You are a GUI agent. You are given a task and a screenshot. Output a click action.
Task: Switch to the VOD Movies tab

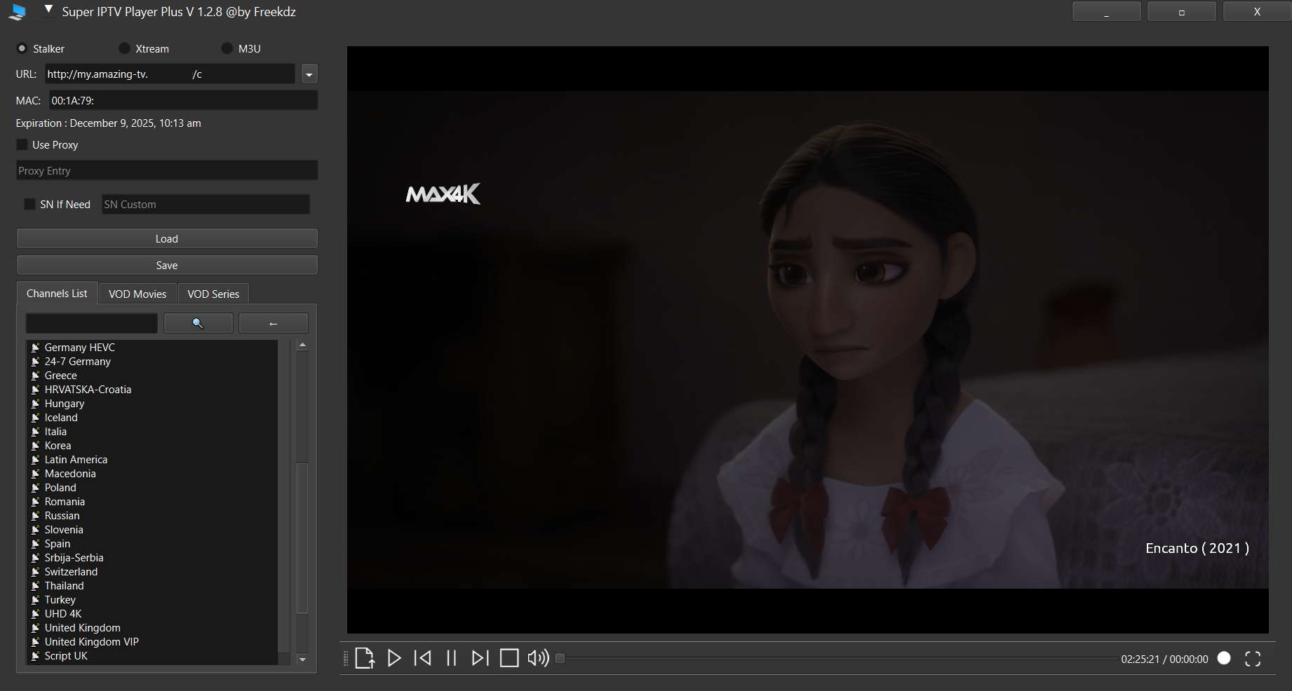(137, 294)
